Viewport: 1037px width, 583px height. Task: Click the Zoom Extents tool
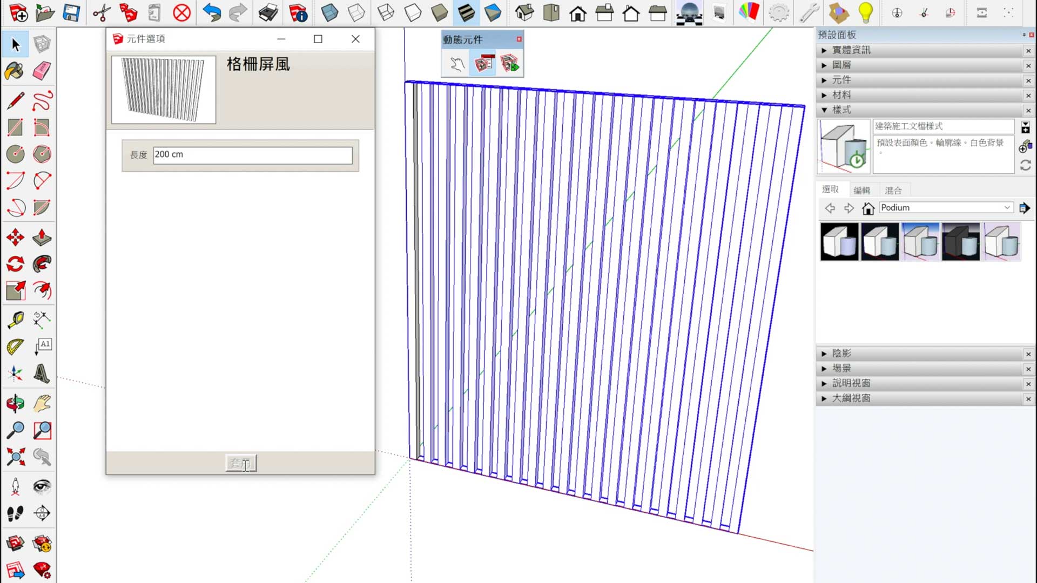click(15, 457)
